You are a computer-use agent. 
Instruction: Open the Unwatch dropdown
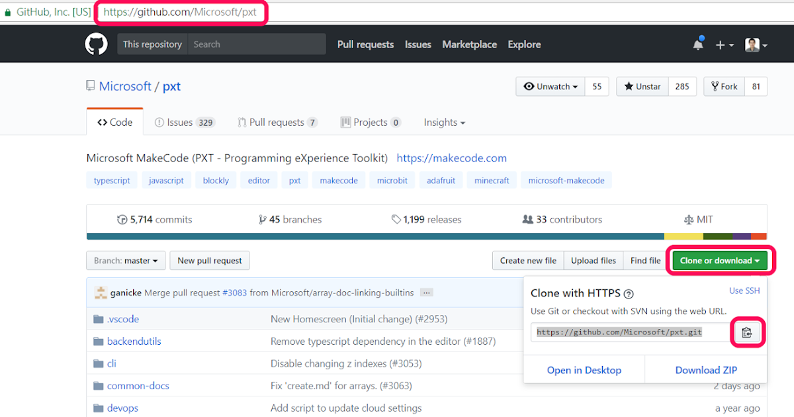[551, 87]
